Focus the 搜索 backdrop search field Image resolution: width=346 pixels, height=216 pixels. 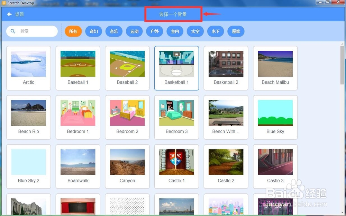click(x=32, y=31)
